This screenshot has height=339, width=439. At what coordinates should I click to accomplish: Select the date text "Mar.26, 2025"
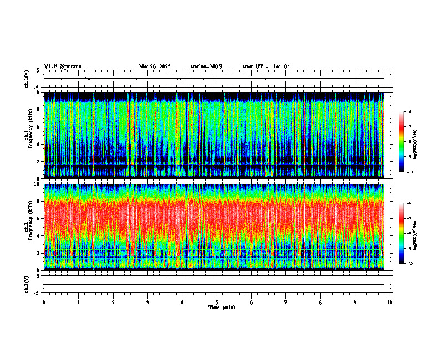coord(155,66)
